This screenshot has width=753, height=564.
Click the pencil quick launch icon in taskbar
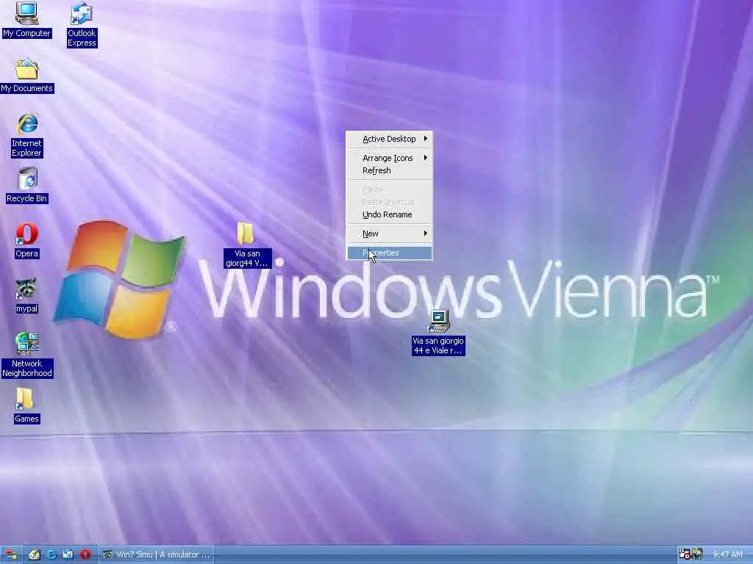(x=34, y=554)
